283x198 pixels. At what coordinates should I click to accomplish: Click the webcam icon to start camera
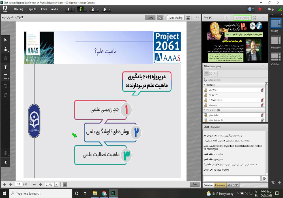click(93, 9)
